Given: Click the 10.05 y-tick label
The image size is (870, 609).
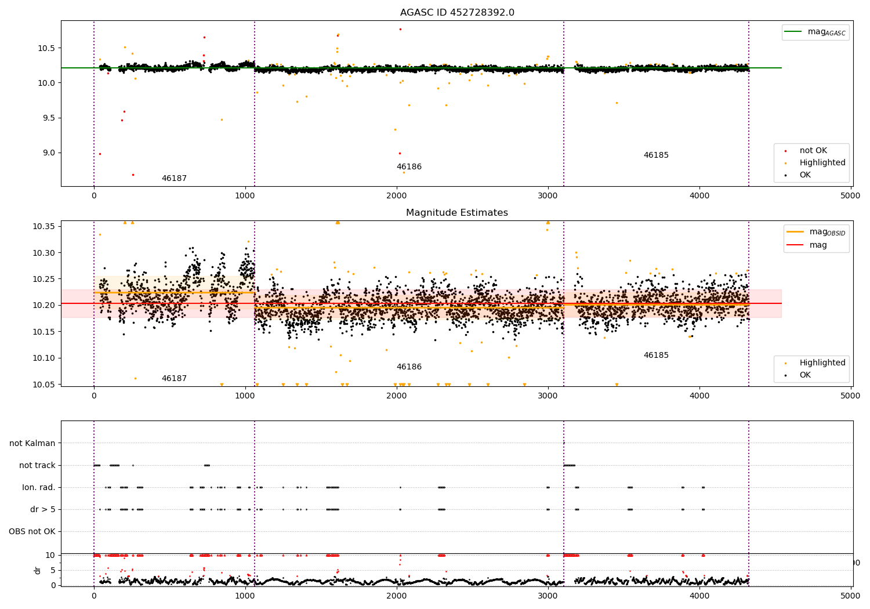Looking at the screenshot, I should (x=44, y=385).
